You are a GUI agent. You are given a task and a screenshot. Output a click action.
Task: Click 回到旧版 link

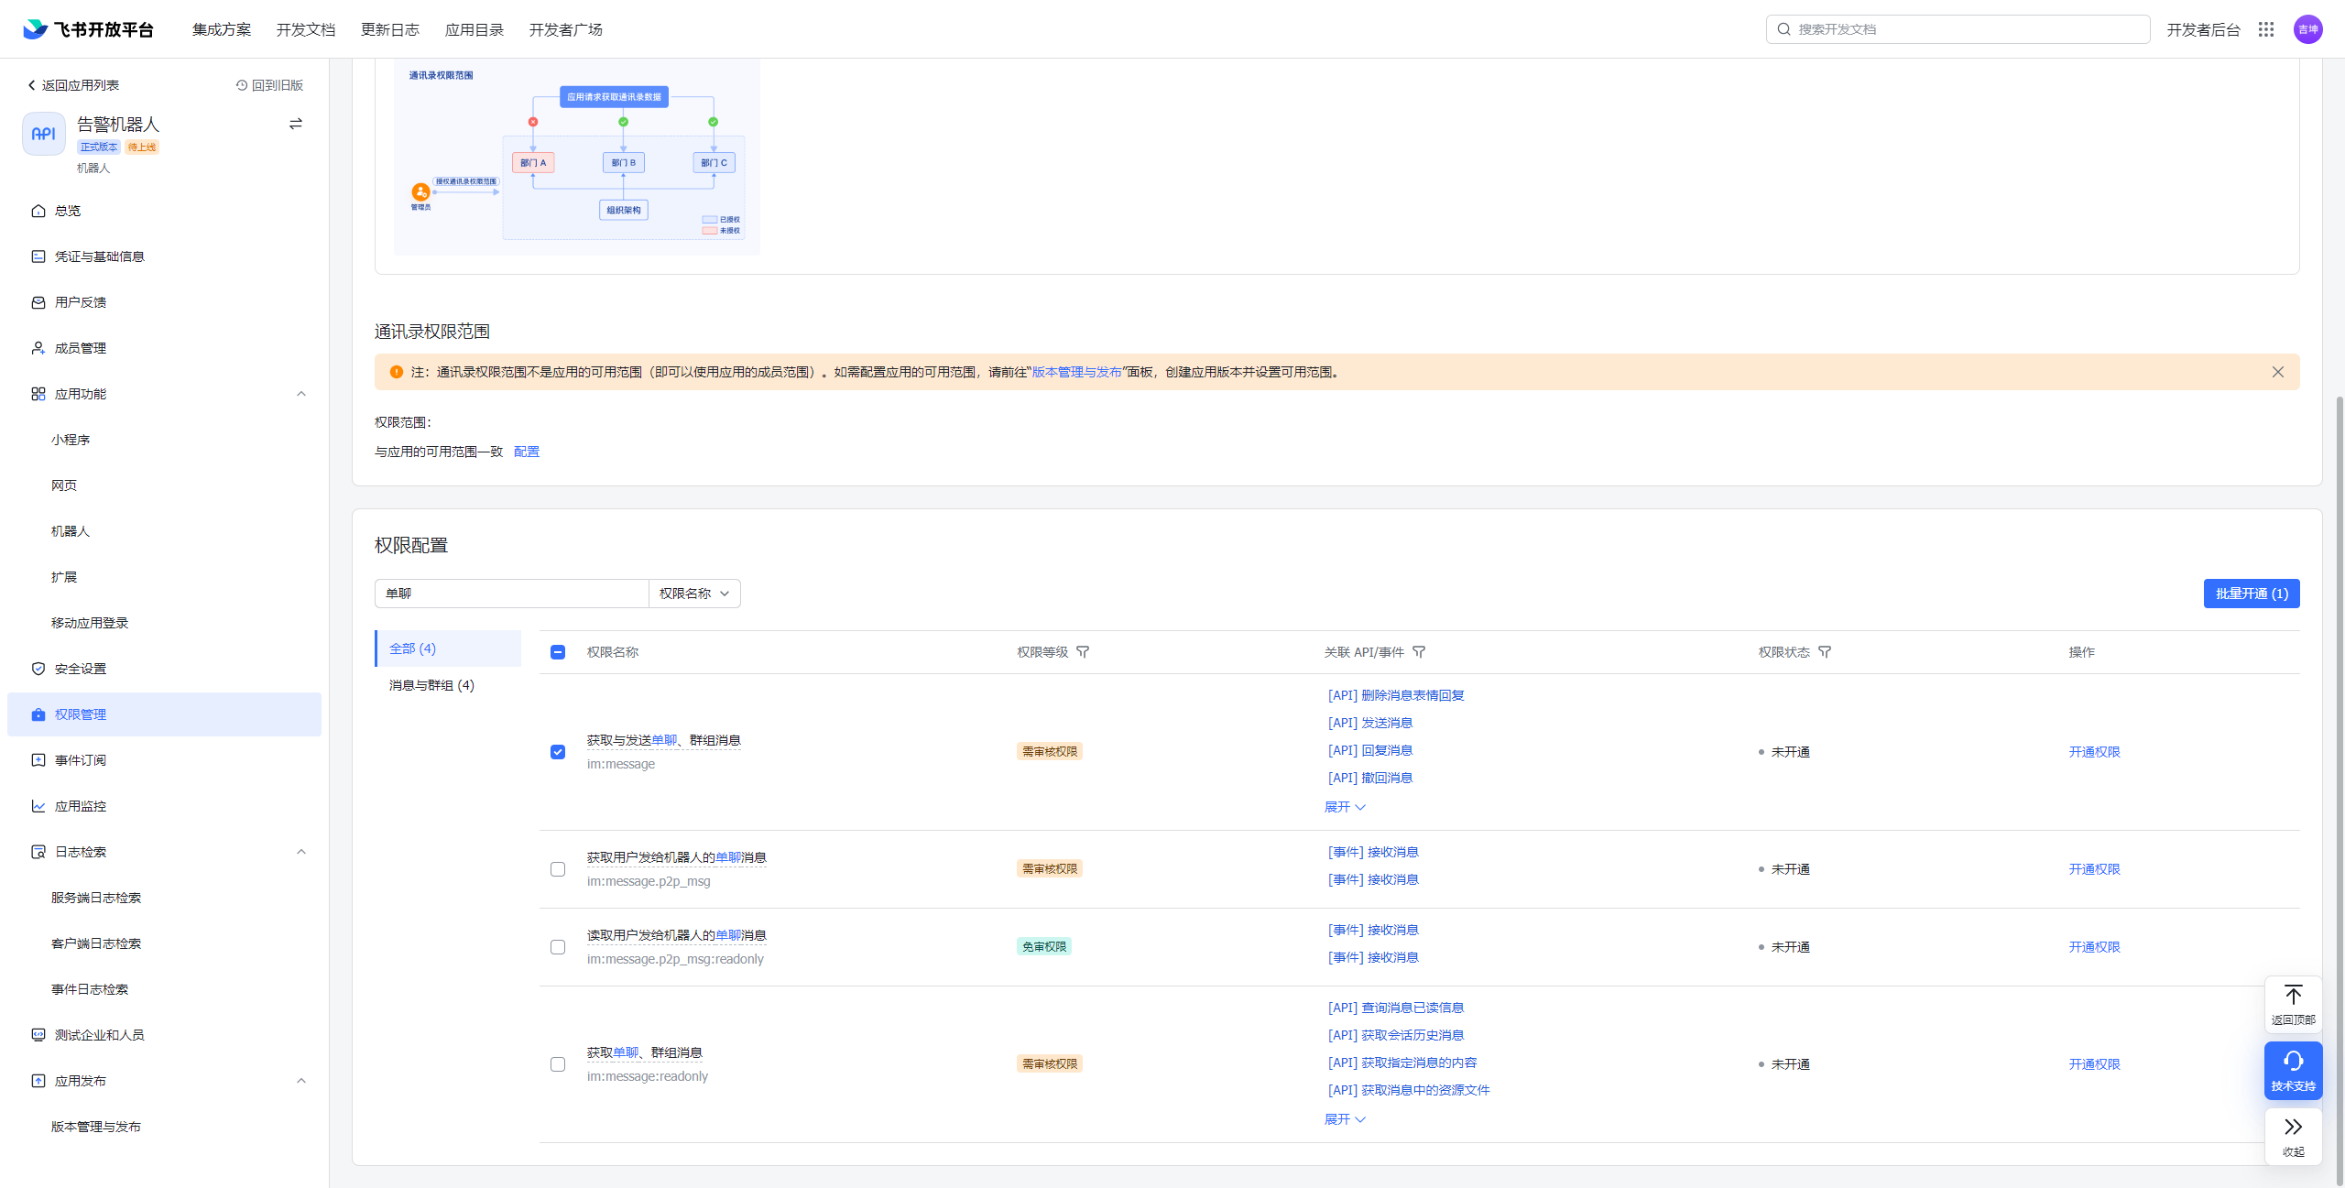tap(269, 85)
